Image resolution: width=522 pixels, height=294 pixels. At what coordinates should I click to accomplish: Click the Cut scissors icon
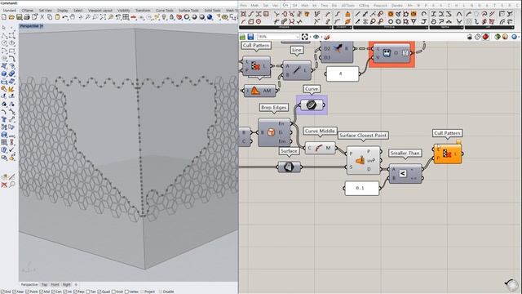pos(42,17)
